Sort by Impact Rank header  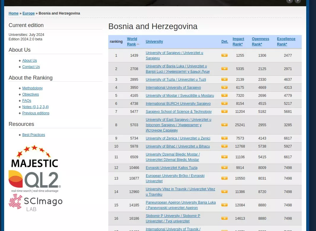(x=238, y=42)
